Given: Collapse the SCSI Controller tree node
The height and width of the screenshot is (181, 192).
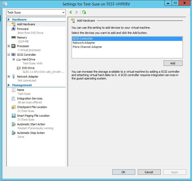Looking at the screenshot, I should 9,55.
